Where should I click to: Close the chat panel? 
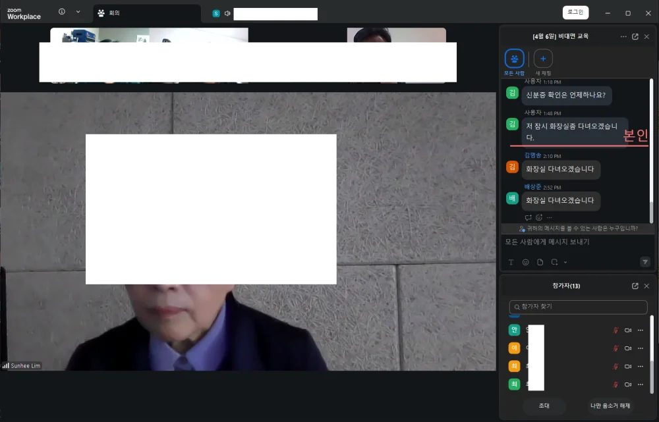click(x=647, y=36)
